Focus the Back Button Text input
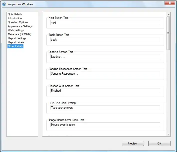 [105, 40]
